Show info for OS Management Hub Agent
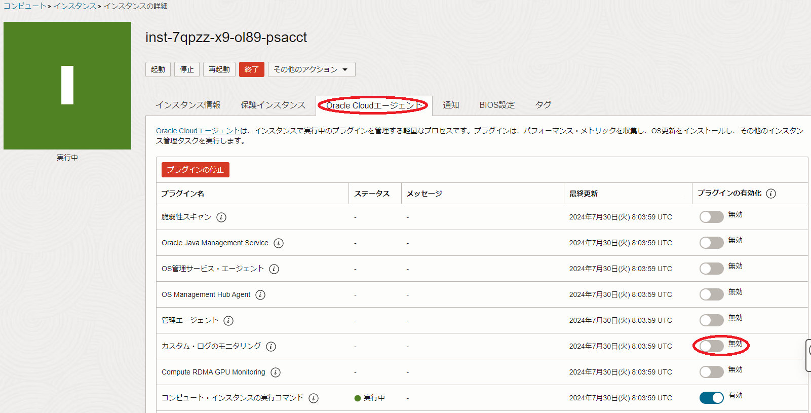This screenshot has width=811, height=413. (260, 295)
